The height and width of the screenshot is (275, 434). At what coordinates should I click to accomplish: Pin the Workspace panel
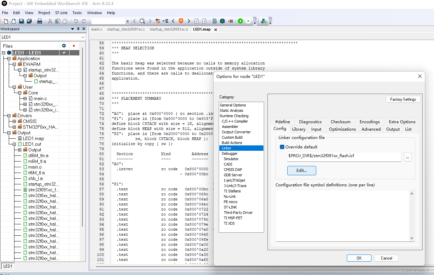pyautogui.click(x=78, y=29)
